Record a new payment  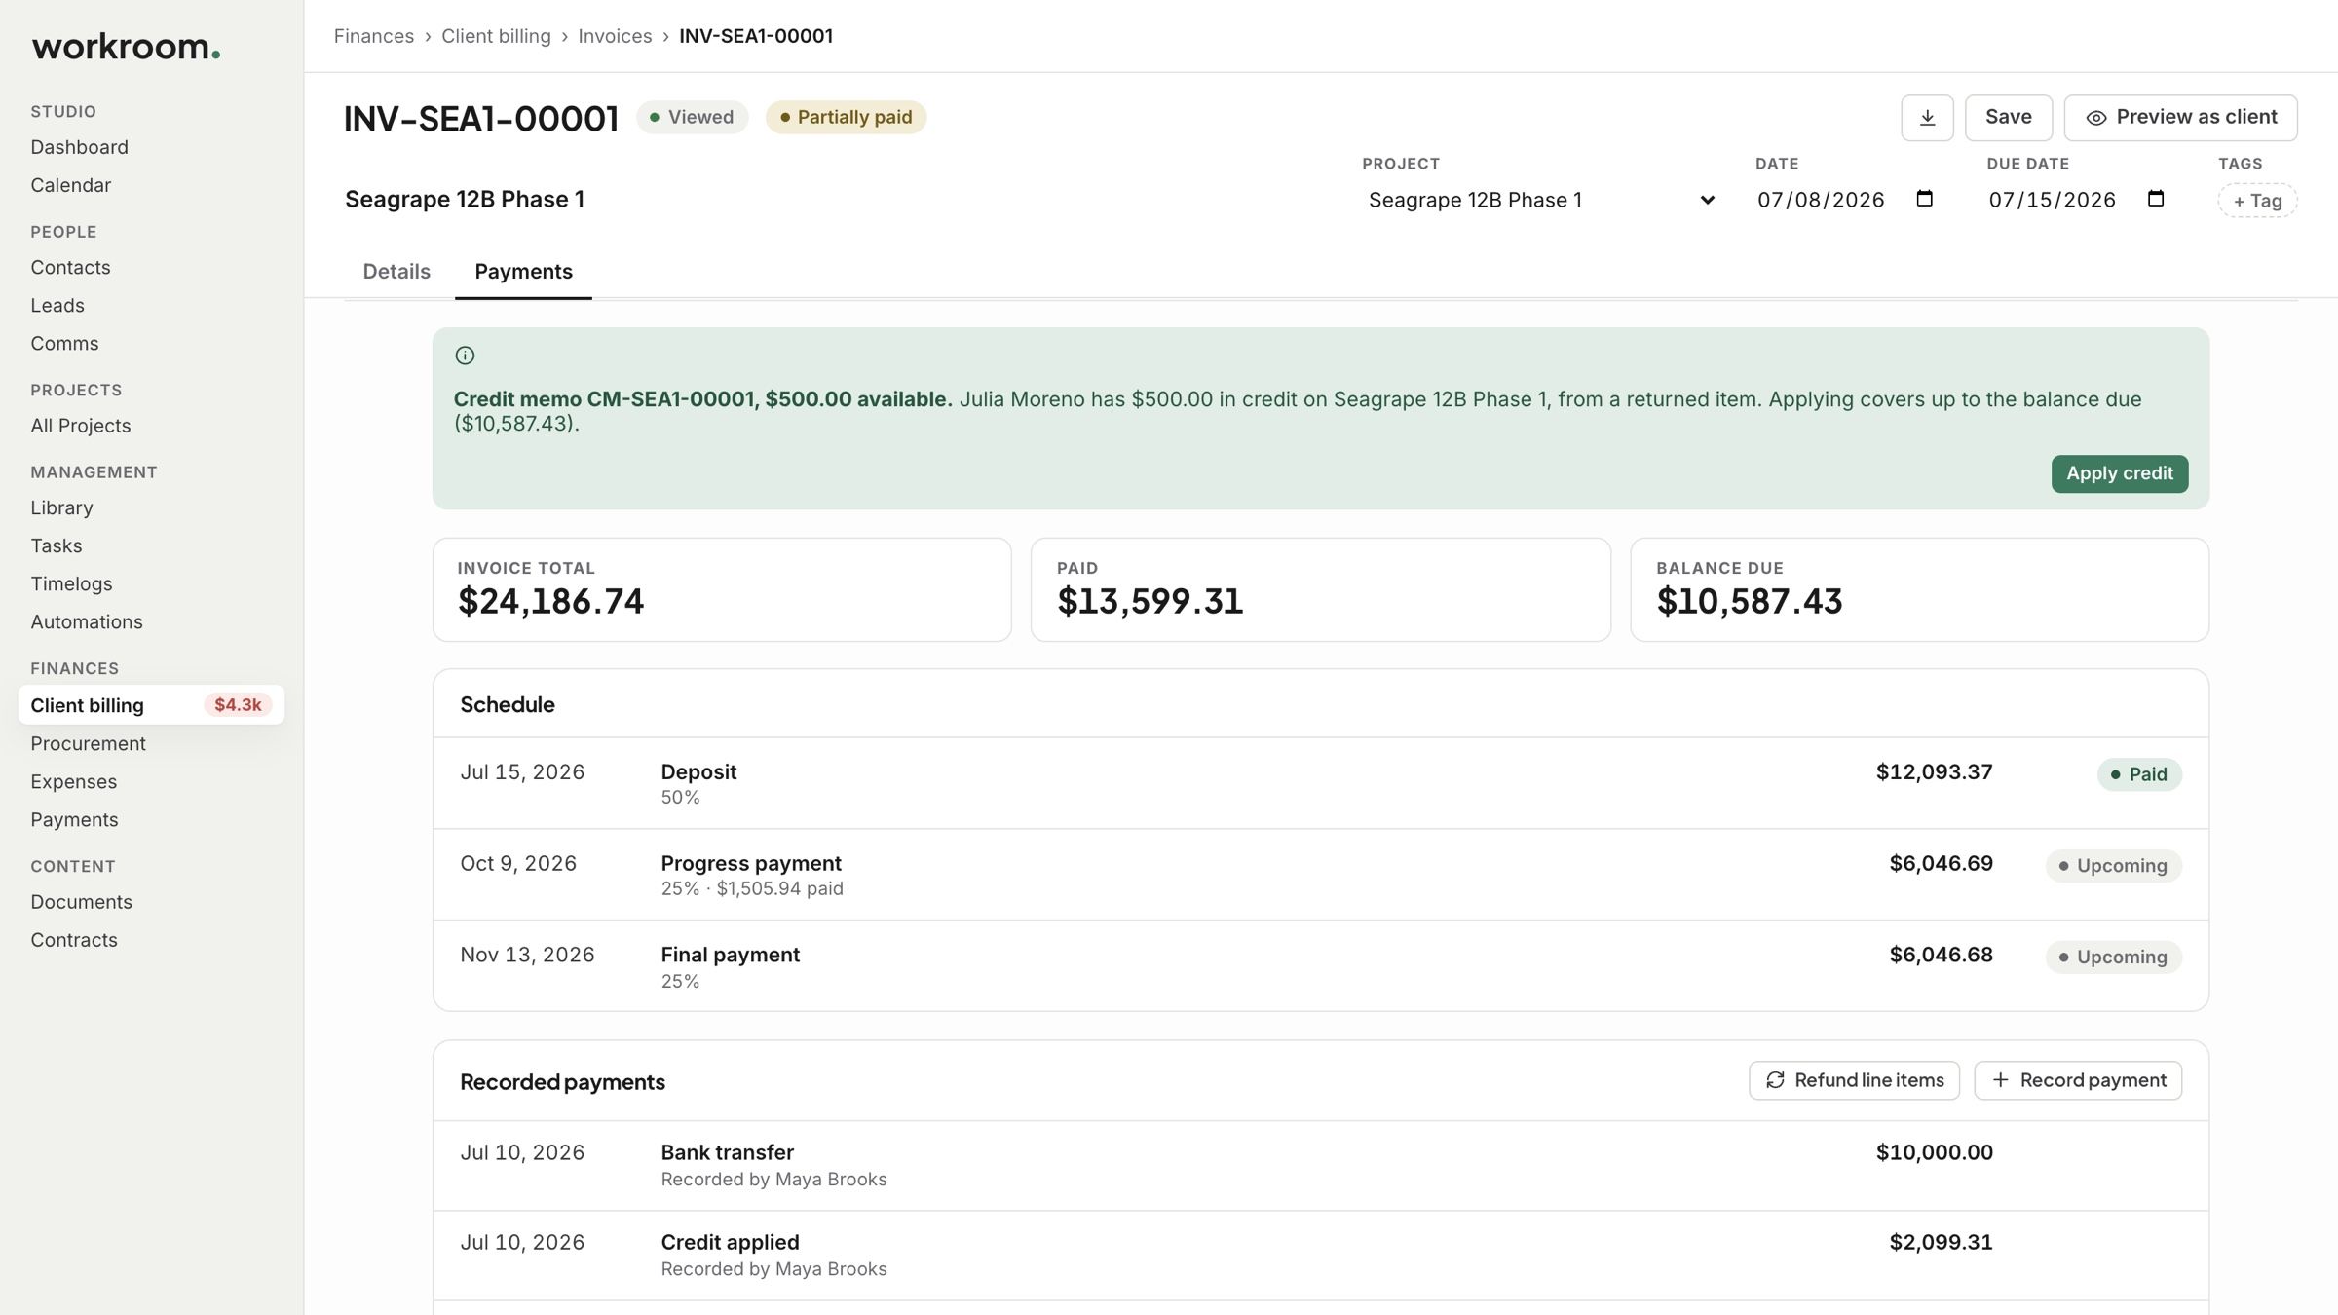[2078, 1080]
